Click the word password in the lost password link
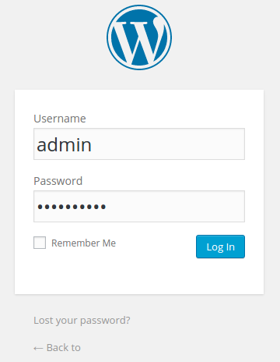This screenshot has width=280, height=362. (105, 321)
